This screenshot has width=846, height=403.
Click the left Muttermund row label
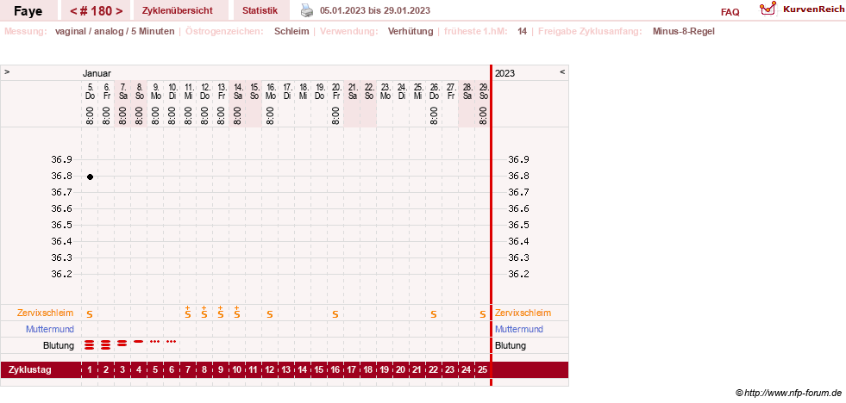point(50,329)
